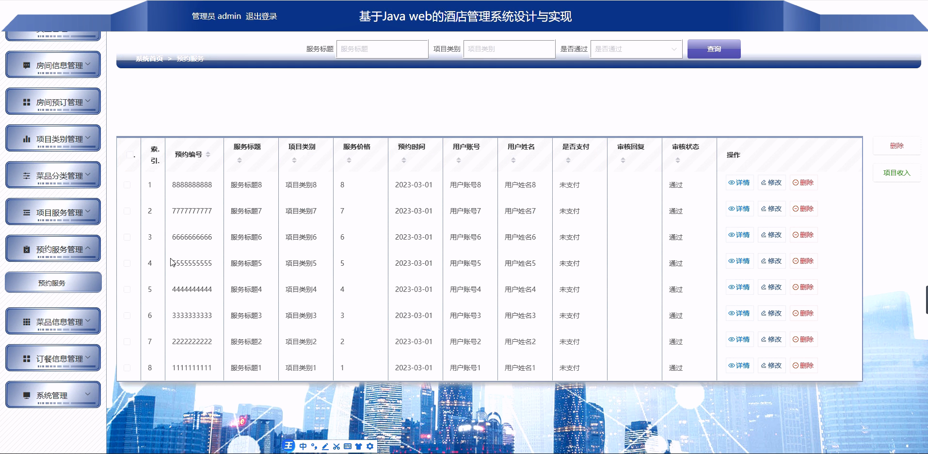Viewport: 928px width, 454px height.
Task: Click the 查询 search button
Action: click(x=713, y=48)
